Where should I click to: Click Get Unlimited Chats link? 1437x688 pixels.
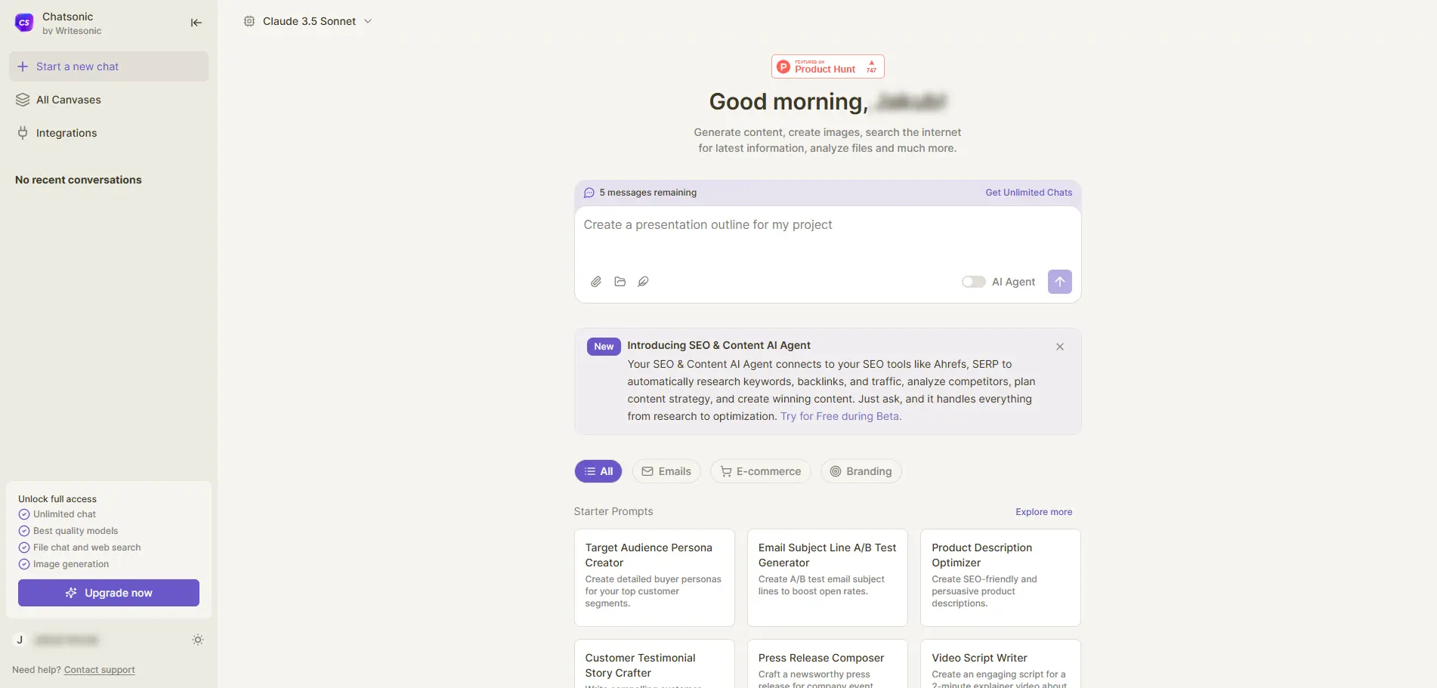coord(1028,193)
